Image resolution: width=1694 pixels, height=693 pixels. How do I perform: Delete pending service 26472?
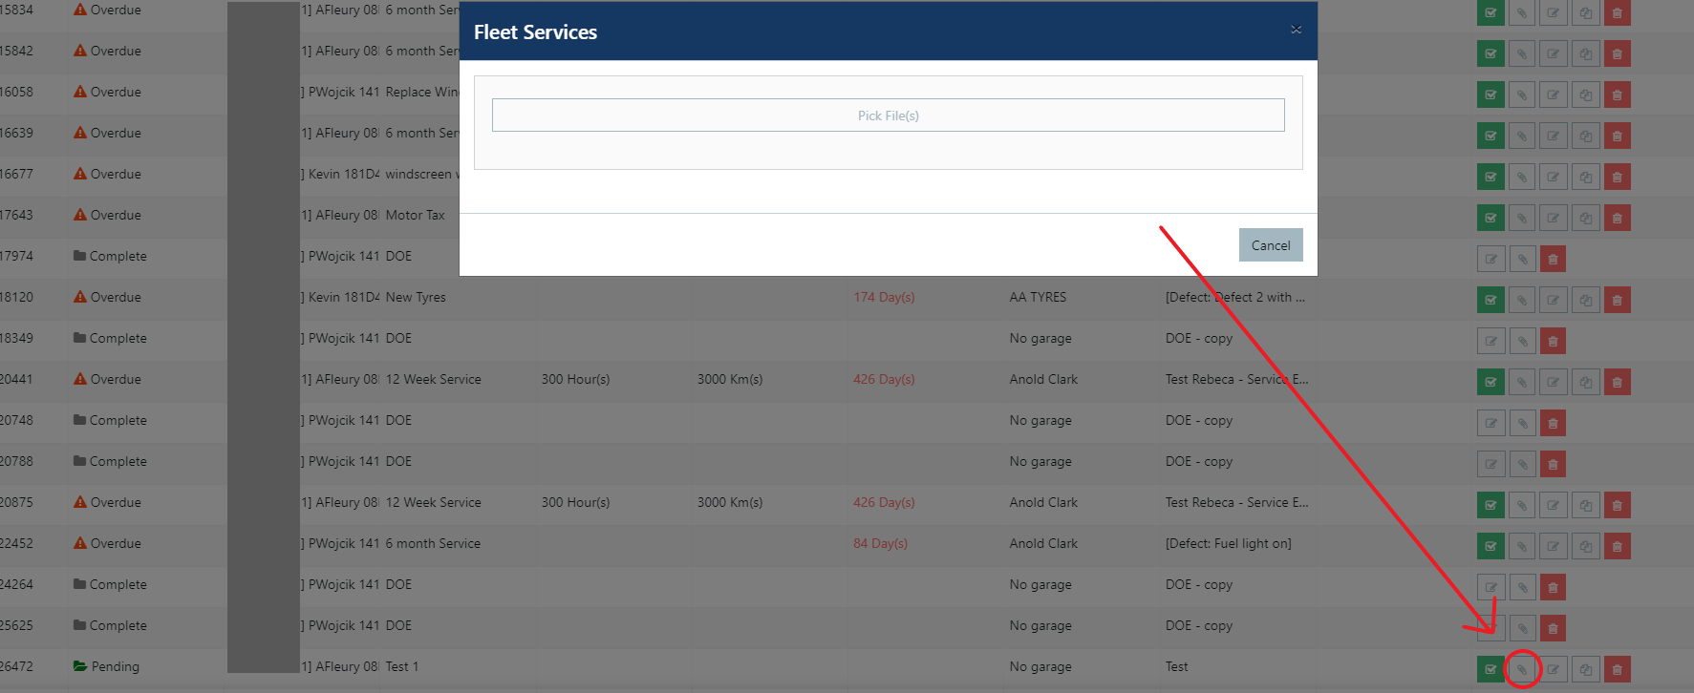point(1617,669)
